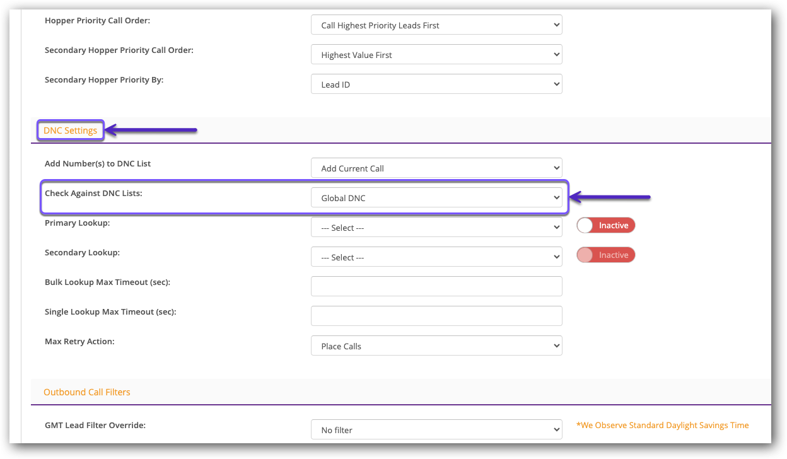Toggle the Primary Lookup Inactive switch

click(605, 226)
